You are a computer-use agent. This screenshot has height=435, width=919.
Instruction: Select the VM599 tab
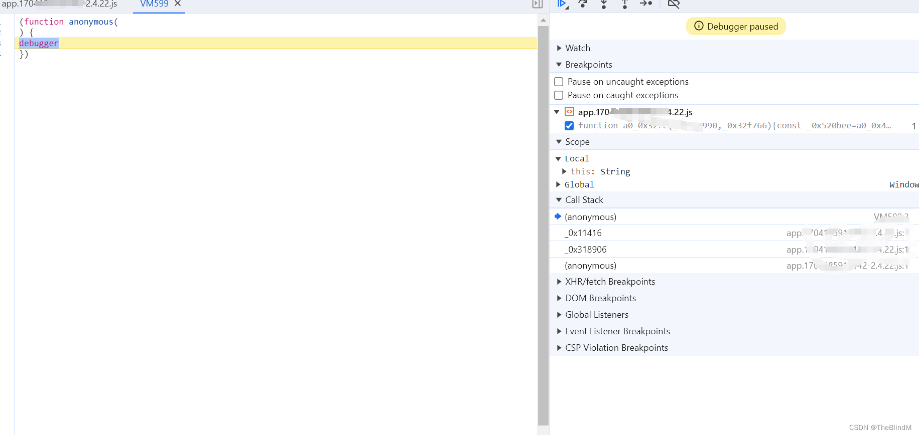click(x=154, y=4)
